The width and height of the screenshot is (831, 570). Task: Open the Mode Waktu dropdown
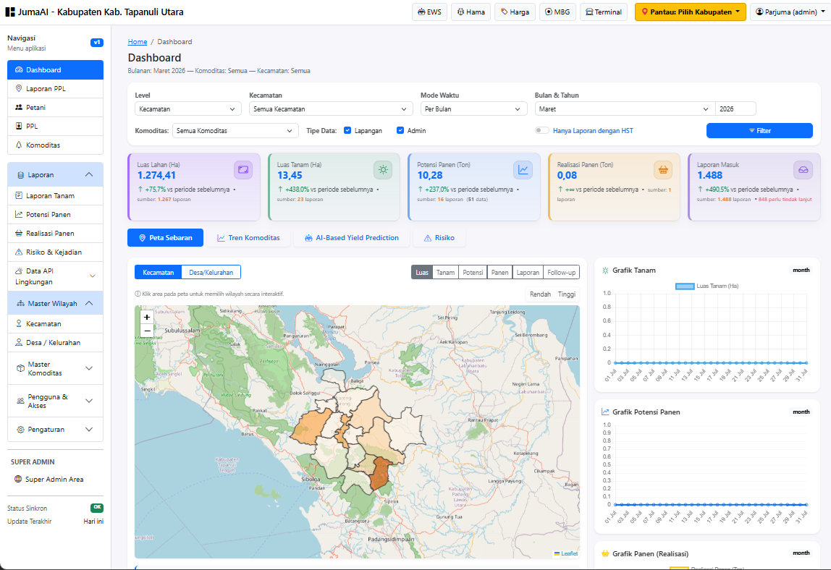tap(474, 109)
